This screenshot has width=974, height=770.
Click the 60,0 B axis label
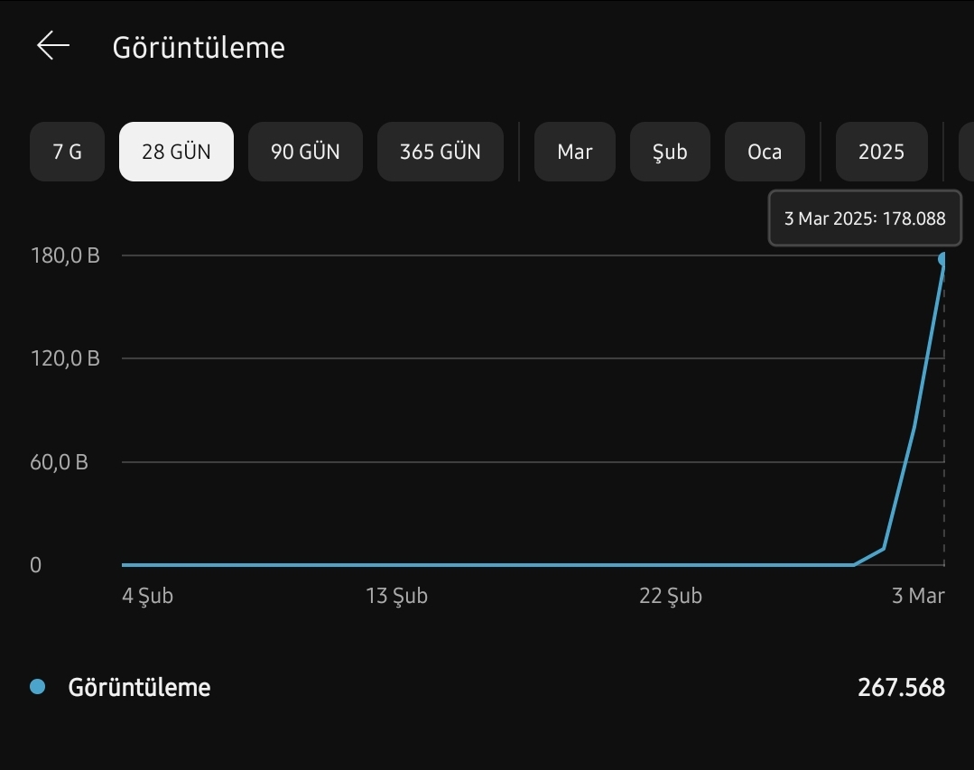click(59, 462)
